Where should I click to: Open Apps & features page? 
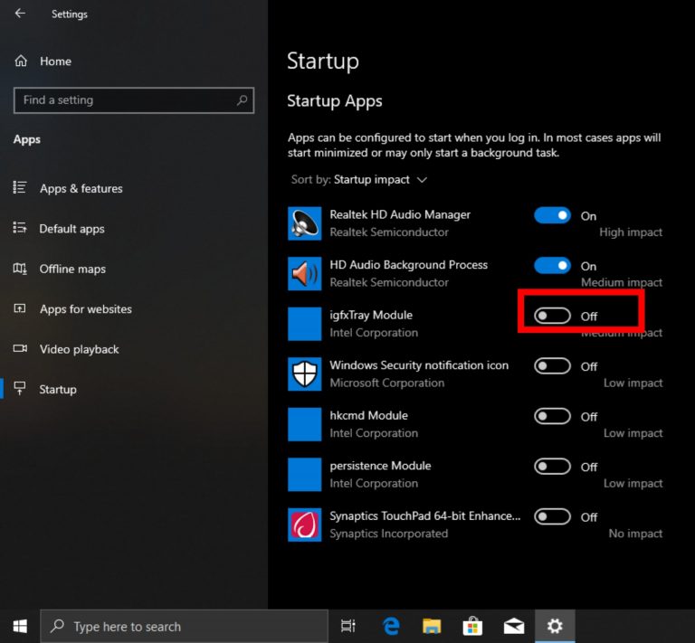click(81, 189)
